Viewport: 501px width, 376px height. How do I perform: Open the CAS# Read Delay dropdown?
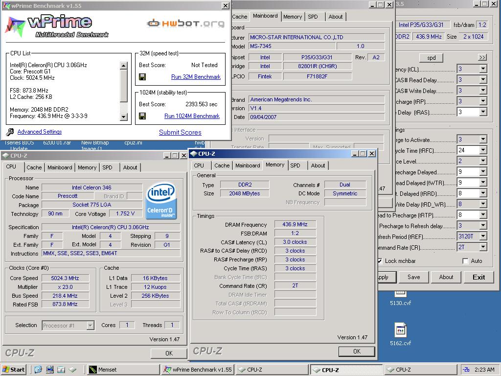click(x=483, y=80)
